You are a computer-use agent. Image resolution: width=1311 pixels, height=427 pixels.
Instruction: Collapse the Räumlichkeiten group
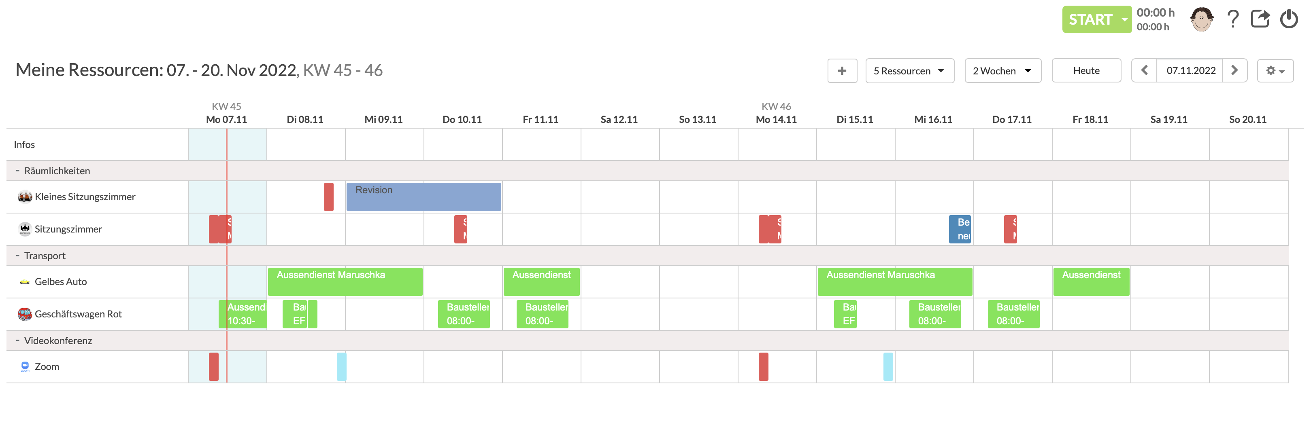(17, 171)
